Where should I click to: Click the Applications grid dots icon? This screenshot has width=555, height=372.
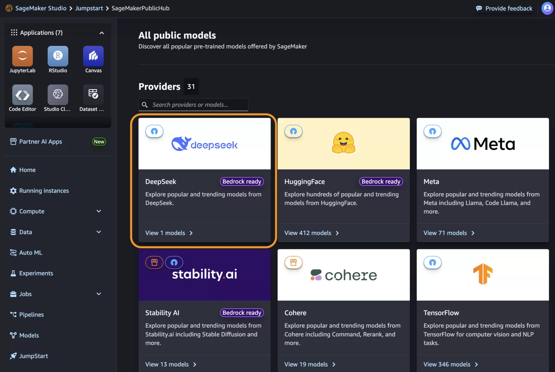coord(14,32)
